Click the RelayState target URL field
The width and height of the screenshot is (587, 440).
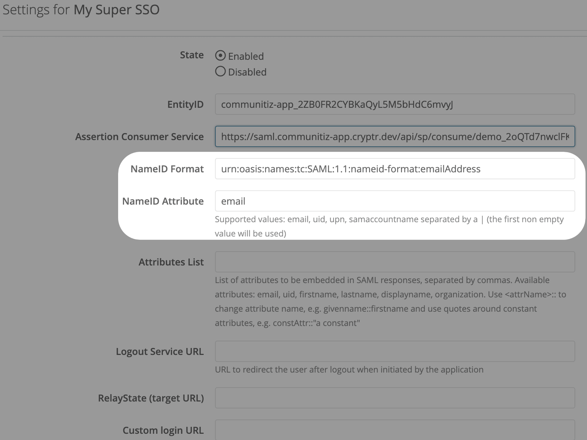point(395,398)
